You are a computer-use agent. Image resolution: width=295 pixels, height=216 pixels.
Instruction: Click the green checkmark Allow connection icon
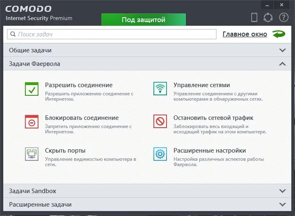click(x=32, y=89)
